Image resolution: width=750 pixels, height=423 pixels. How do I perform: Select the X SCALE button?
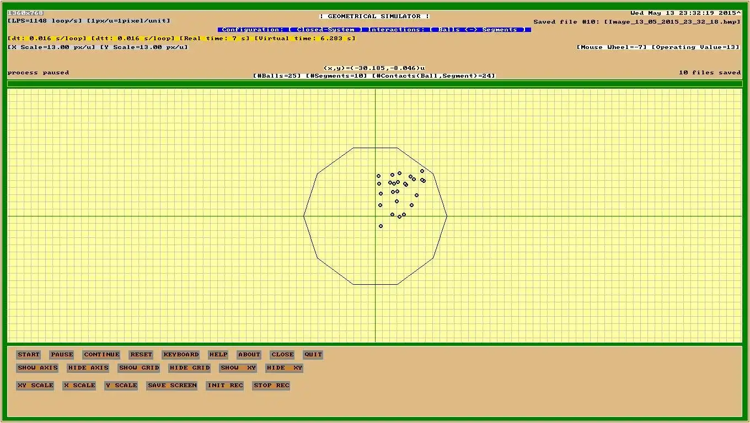point(79,386)
